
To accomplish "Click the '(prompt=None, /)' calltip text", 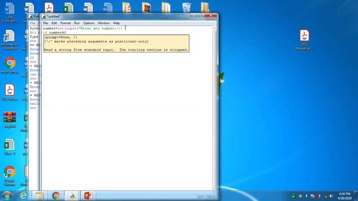I will 61,37.
